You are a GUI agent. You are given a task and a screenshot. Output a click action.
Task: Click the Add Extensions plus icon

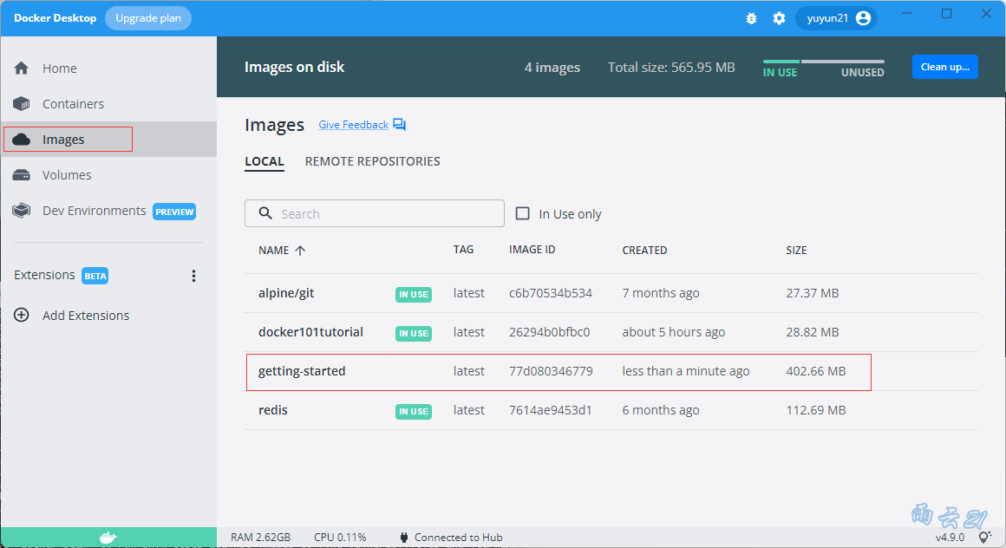point(21,315)
